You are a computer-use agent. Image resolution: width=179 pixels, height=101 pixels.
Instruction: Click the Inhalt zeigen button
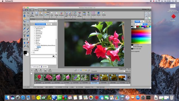pyautogui.click(x=35, y=67)
